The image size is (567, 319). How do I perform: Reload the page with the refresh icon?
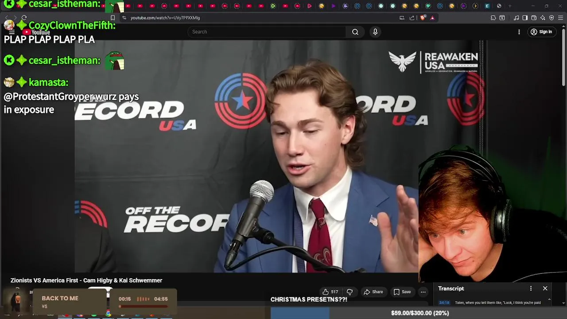point(24,18)
